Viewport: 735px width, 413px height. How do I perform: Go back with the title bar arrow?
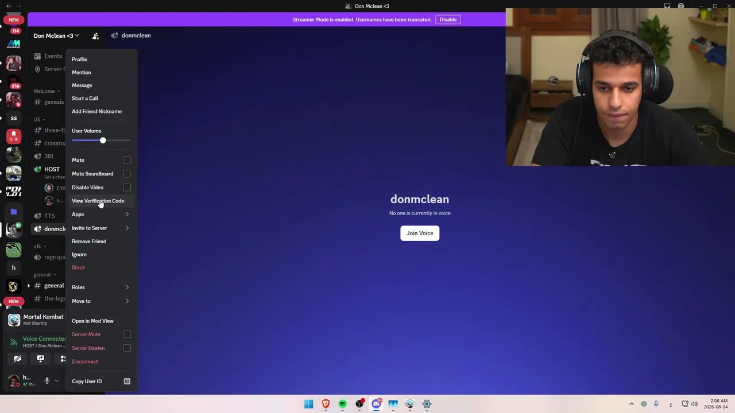pyautogui.click(x=9, y=6)
